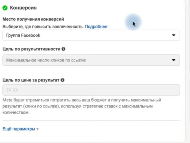Viewport: 190px width, 143px height.
Task: Click the Meta будет стремиться description paragraph
Action: point(82,106)
